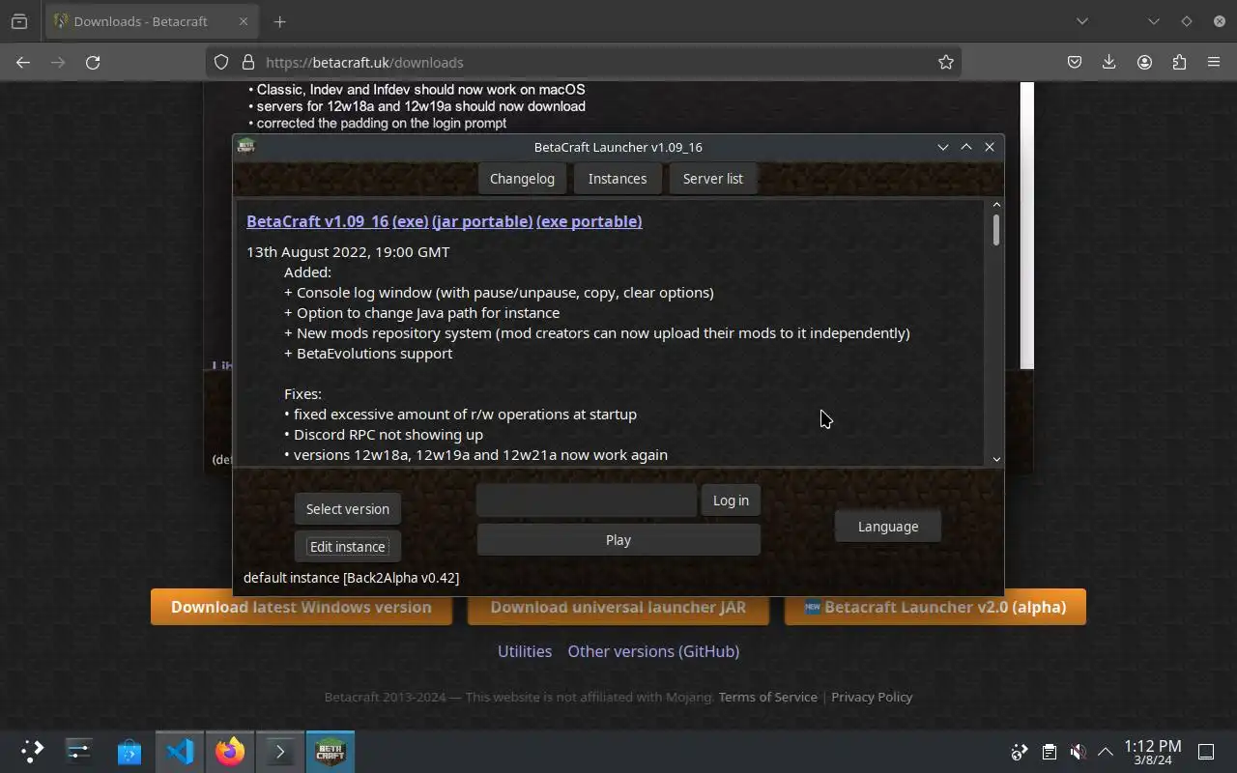The height and width of the screenshot is (773, 1237).
Task: Open the Firefox account icon
Action: click(1144, 62)
